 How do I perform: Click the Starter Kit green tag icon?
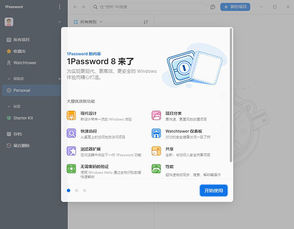pos(9,118)
